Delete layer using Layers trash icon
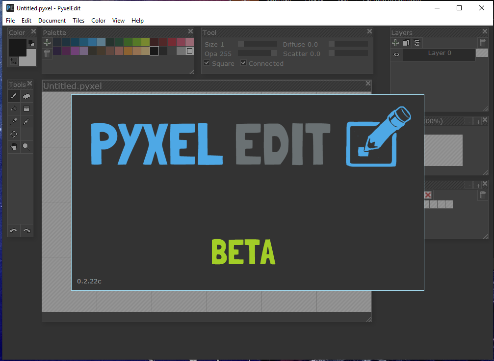This screenshot has width=494, height=361. tap(484, 43)
